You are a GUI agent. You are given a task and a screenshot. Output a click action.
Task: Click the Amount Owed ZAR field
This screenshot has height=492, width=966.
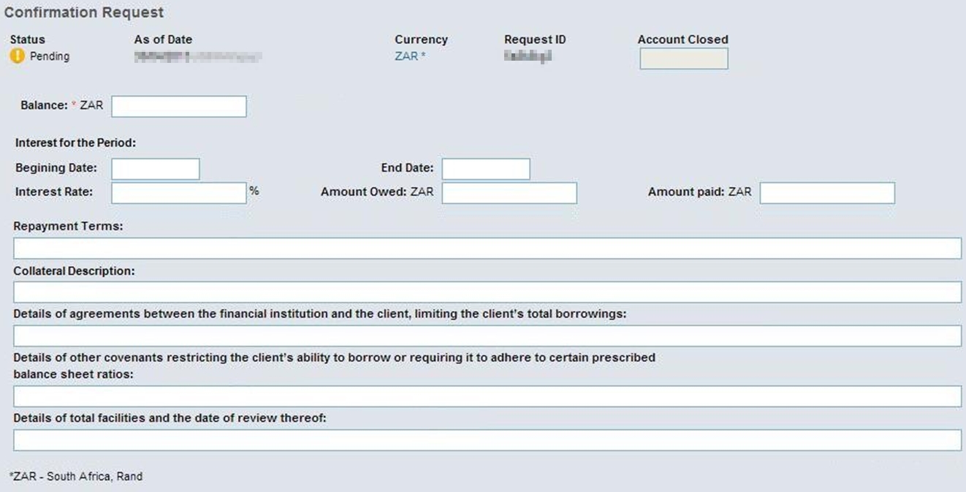click(x=509, y=193)
